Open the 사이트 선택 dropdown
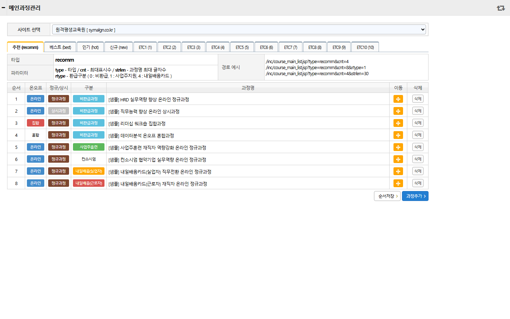Viewport: 510px width, 319px height. click(x=239, y=30)
